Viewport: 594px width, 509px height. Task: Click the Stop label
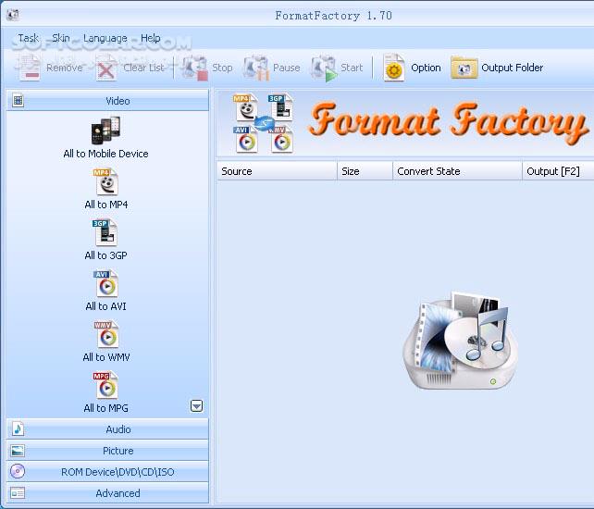(222, 68)
